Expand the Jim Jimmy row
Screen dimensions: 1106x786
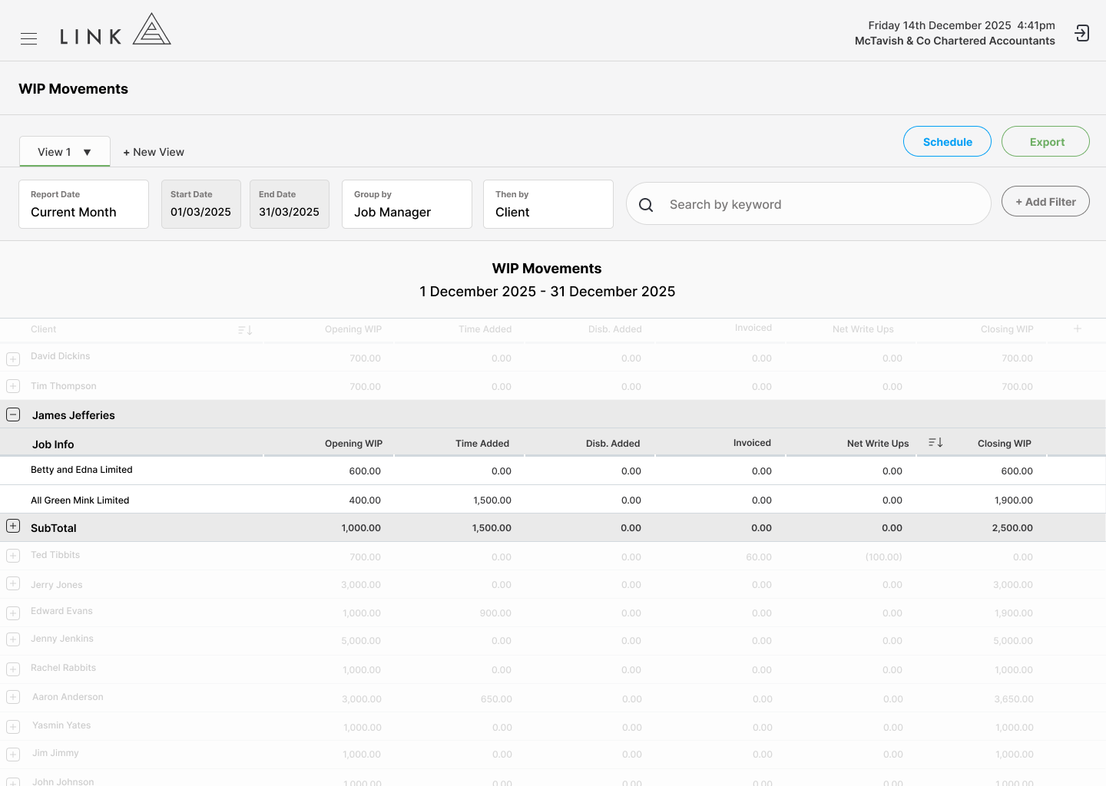click(x=13, y=755)
